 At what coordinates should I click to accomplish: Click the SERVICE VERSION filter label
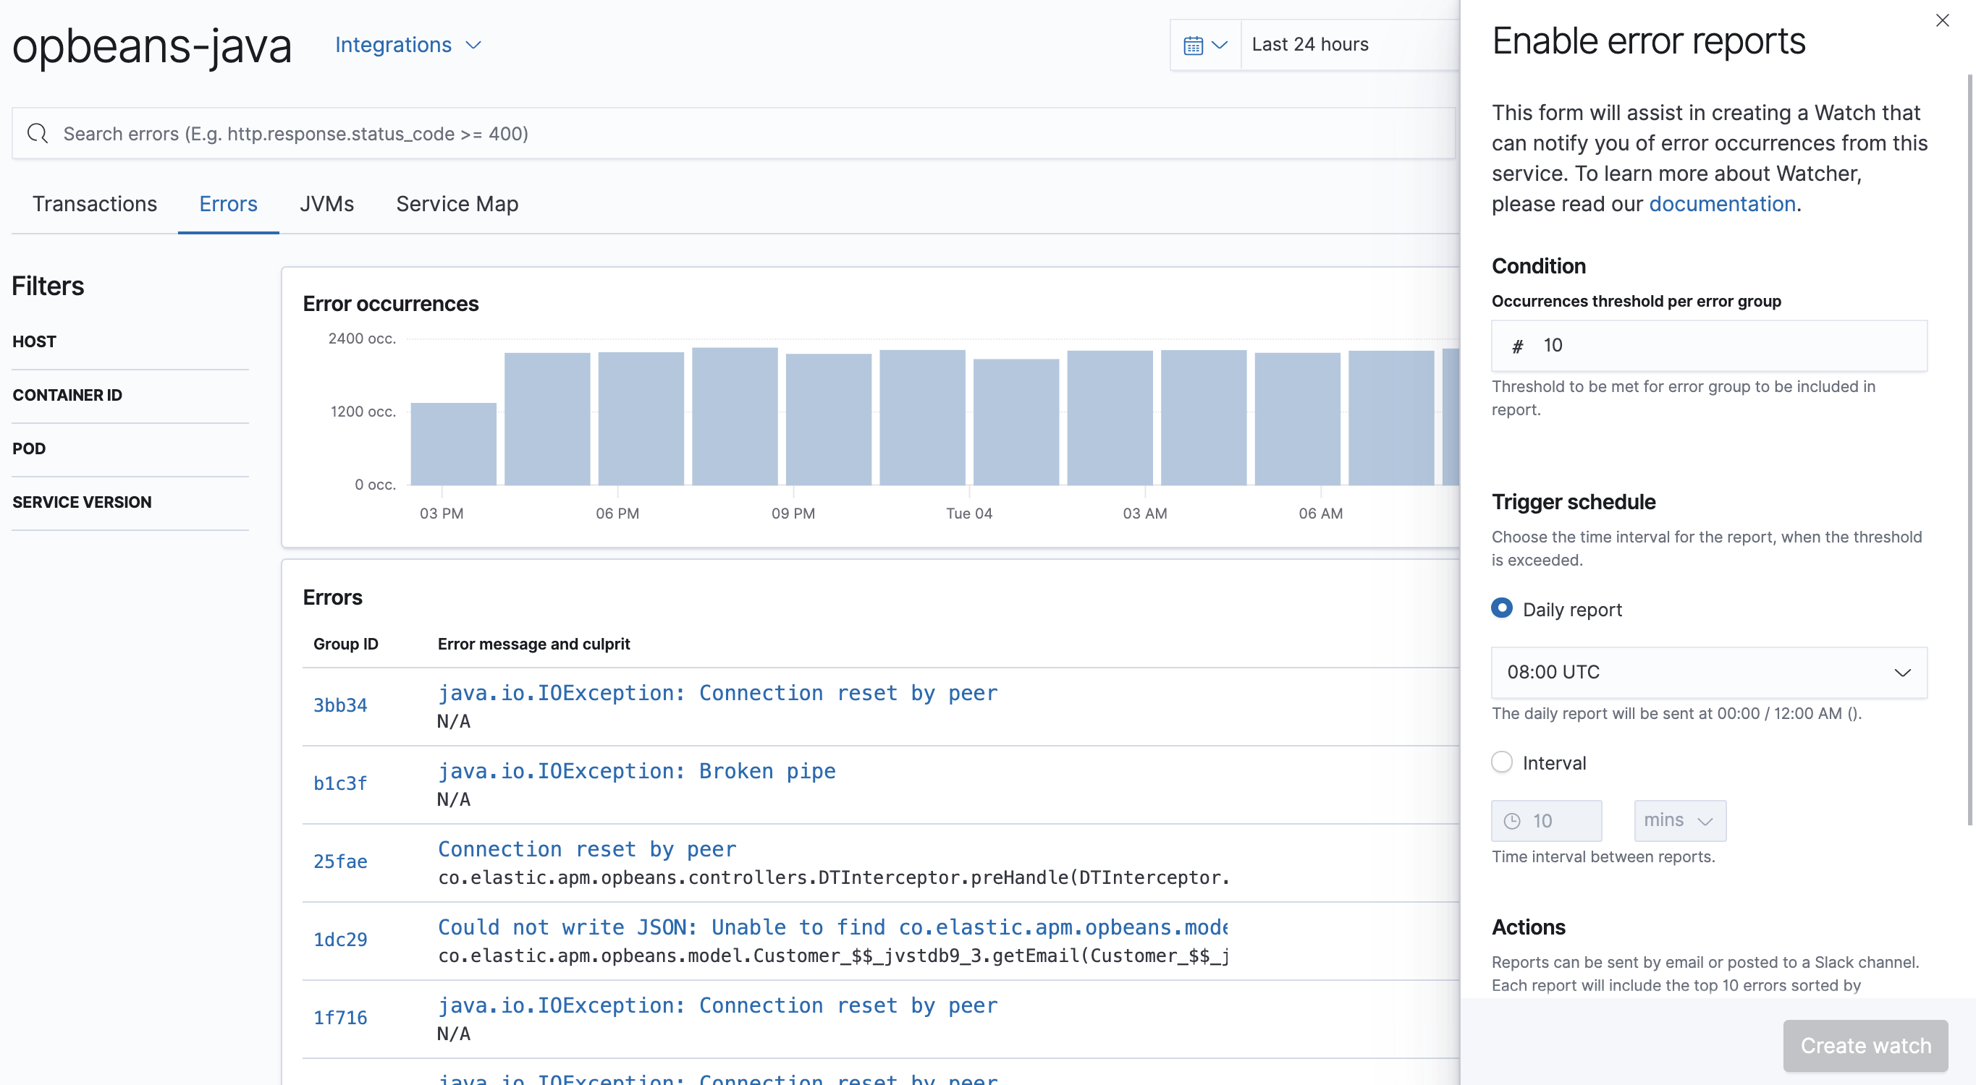[x=82, y=501]
